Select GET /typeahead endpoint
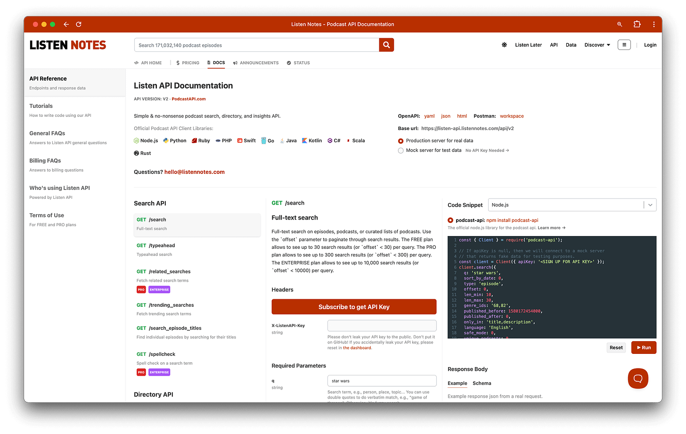This screenshot has width=686, height=434. tap(197, 250)
